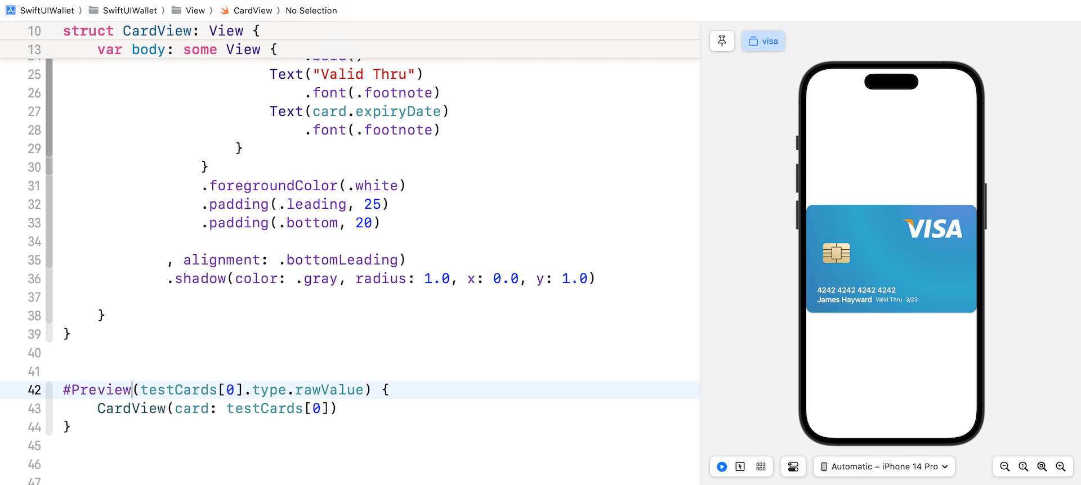Click line number 42 in the gutter
Image resolution: width=1081 pixels, height=485 pixels.
click(x=34, y=390)
